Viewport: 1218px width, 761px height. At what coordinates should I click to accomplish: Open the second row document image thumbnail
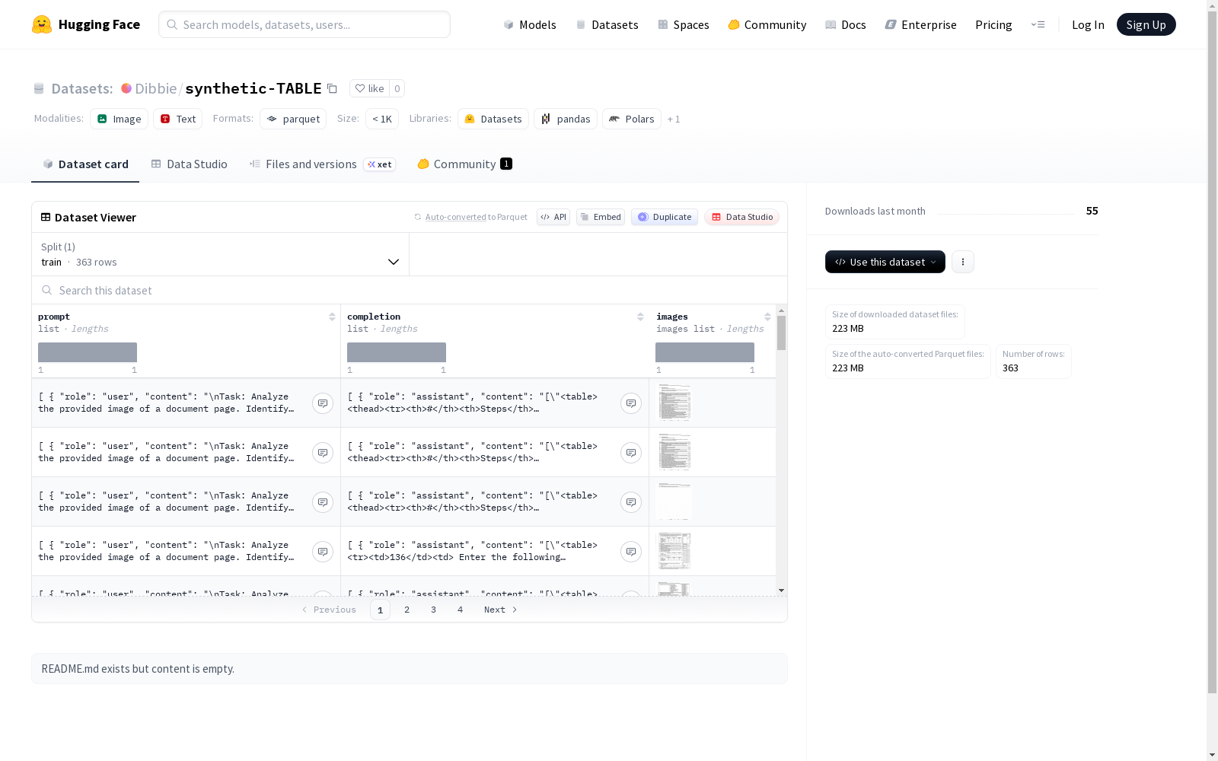pos(674,453)
